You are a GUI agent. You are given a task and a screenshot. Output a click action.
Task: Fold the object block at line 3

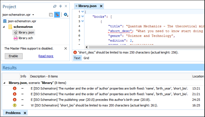tap(83, 21)
